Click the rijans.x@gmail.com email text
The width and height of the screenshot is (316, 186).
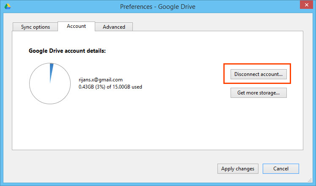point(101,80)
